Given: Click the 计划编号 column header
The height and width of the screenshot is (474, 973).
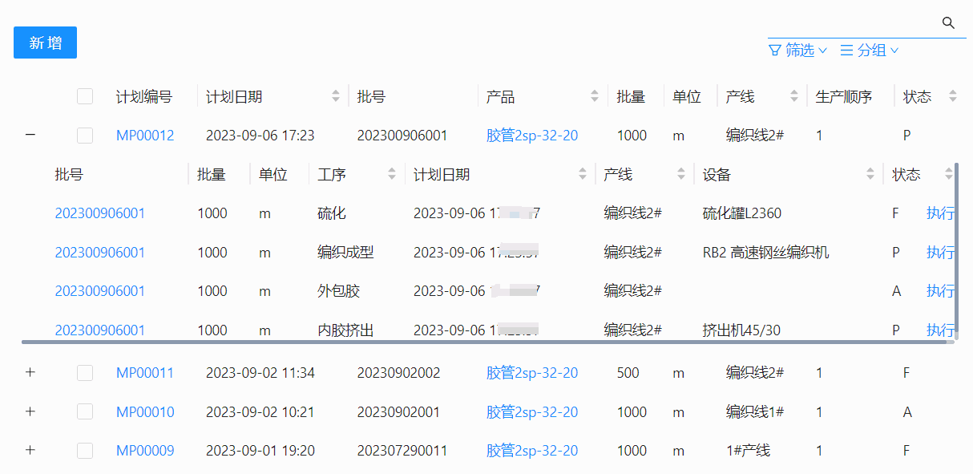Looking at the screenshot, I should (144, 97).
